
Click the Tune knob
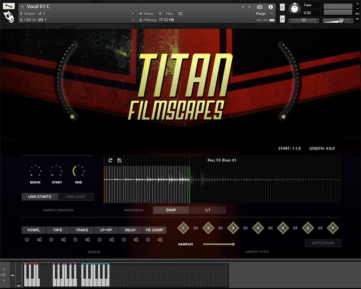tap(295, 8)
